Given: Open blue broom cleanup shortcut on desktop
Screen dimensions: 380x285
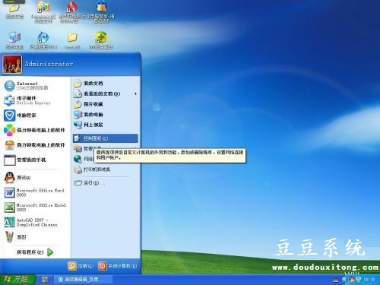Looking at the screenshot, I should tap(101, 11).
